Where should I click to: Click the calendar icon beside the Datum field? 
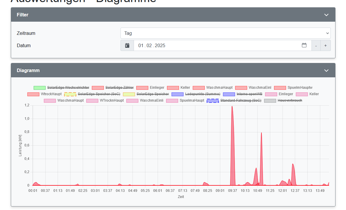tap(127, 45)
